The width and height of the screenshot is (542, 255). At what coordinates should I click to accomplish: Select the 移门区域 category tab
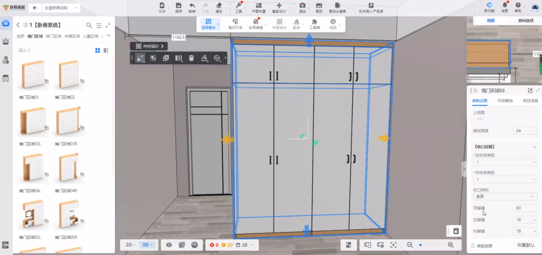point(53,36)
